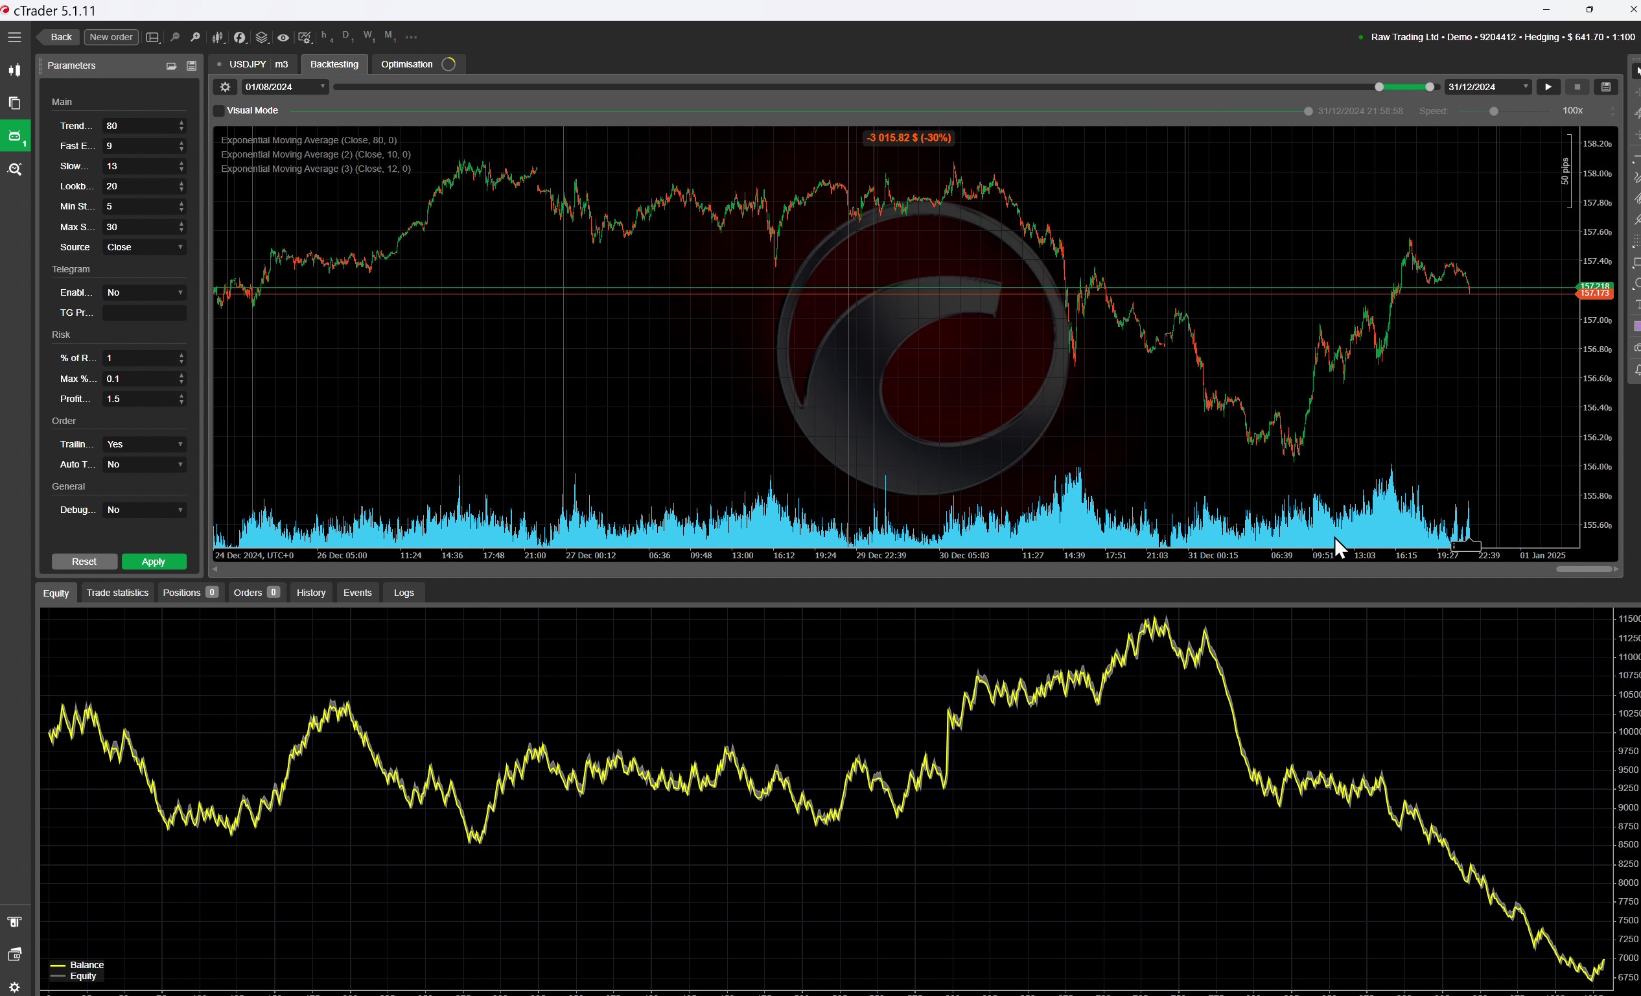Switch to Equity tab
The width and height of the screenshot is (1641, 996).
pos(56,593)
